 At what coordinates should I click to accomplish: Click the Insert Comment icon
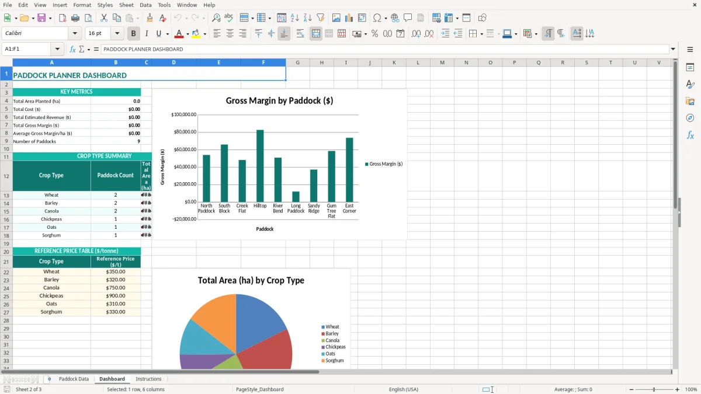point(408,18)
